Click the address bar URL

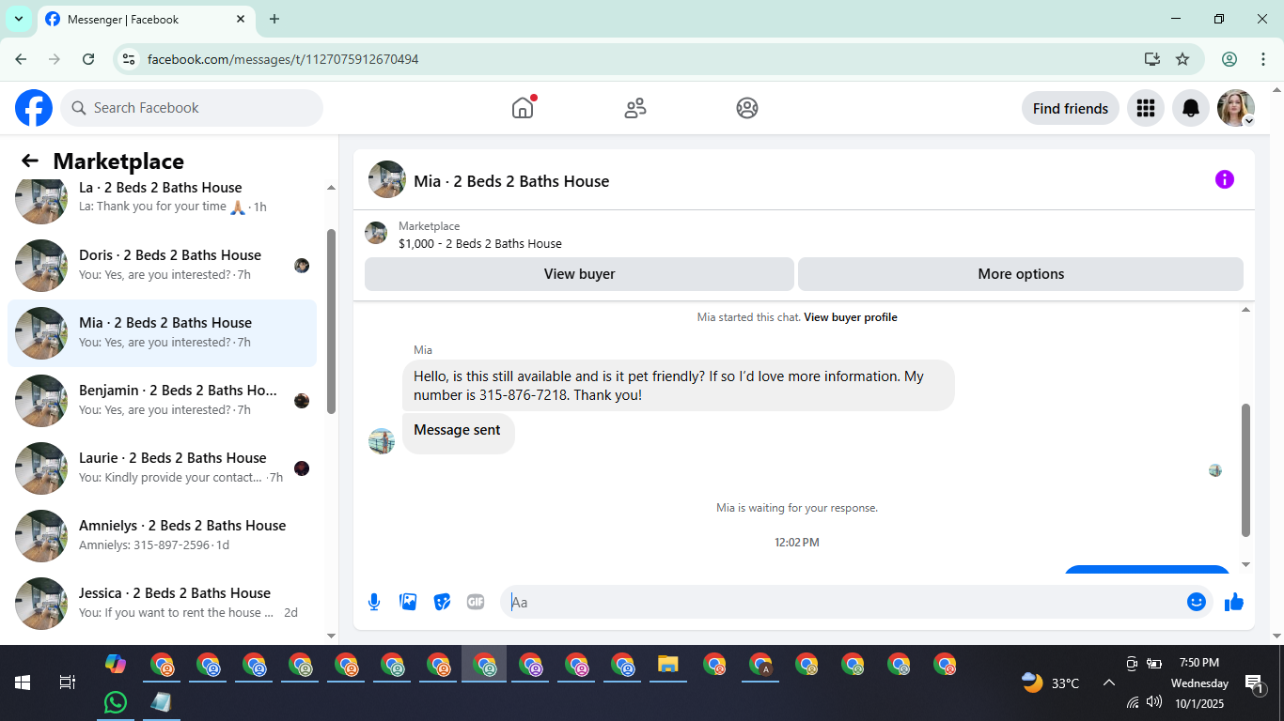pos(283,59)
